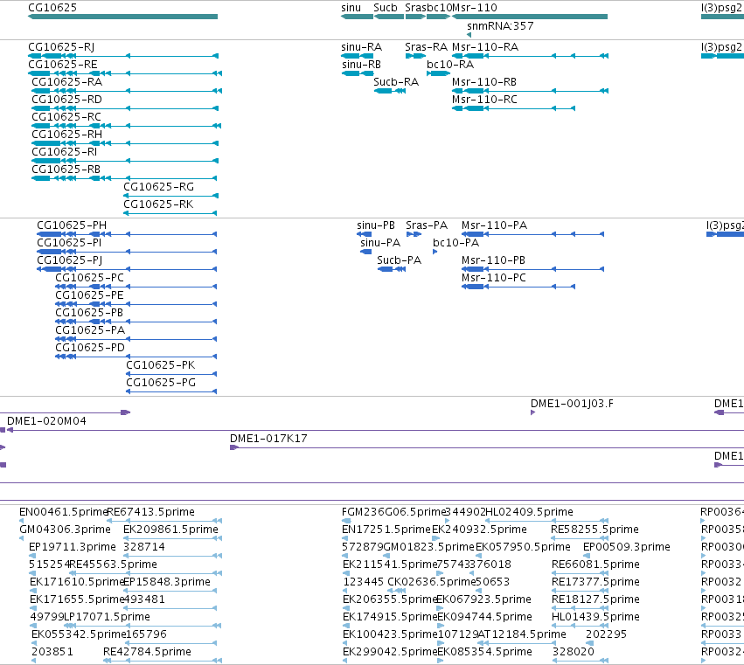Select transcript CG10625-RE
Screen dimensions: 744x665
click(125, 73)
